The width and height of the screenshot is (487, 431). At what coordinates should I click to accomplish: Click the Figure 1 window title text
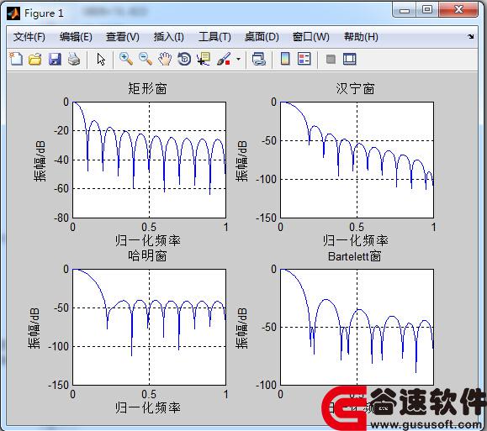pos(44,13)
